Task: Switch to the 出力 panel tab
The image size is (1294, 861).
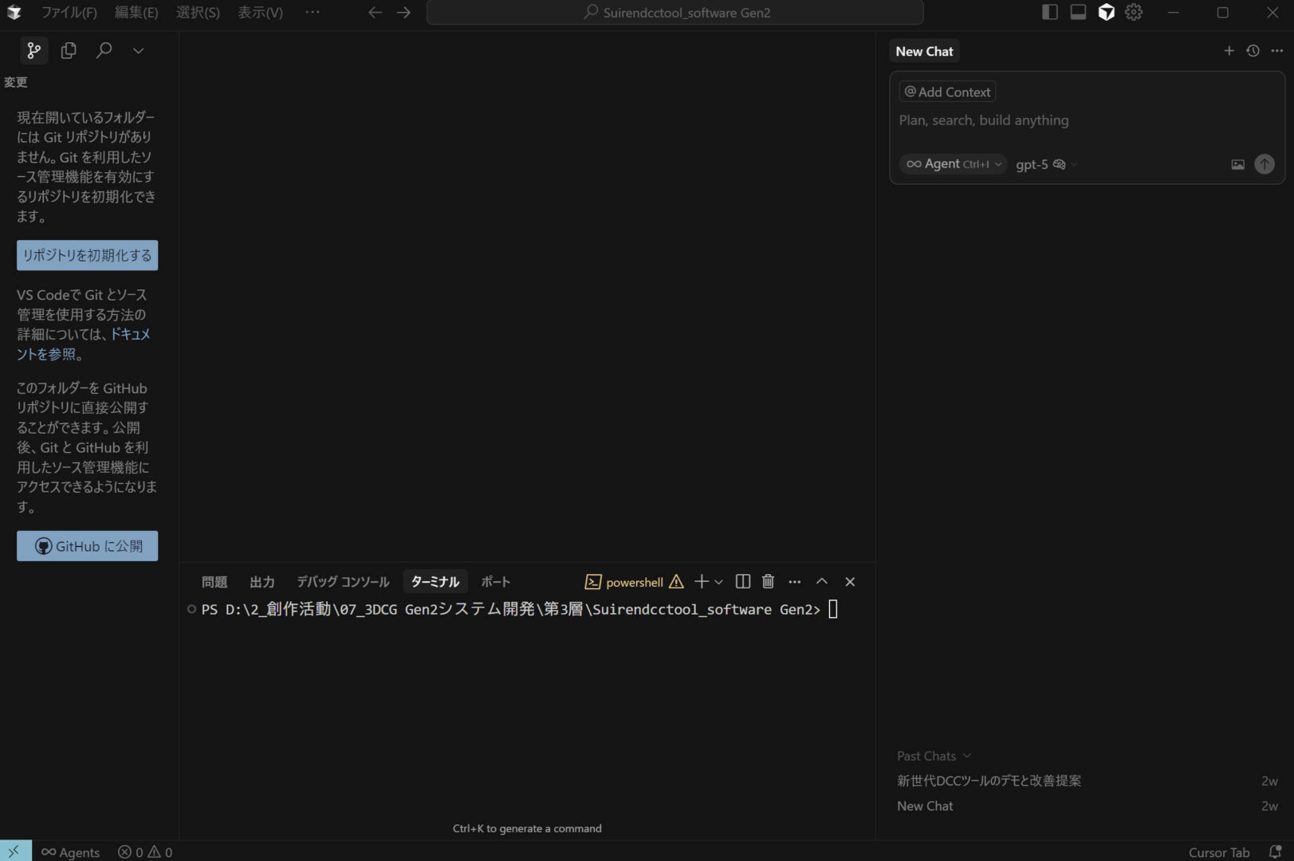Action: (262, 582)
